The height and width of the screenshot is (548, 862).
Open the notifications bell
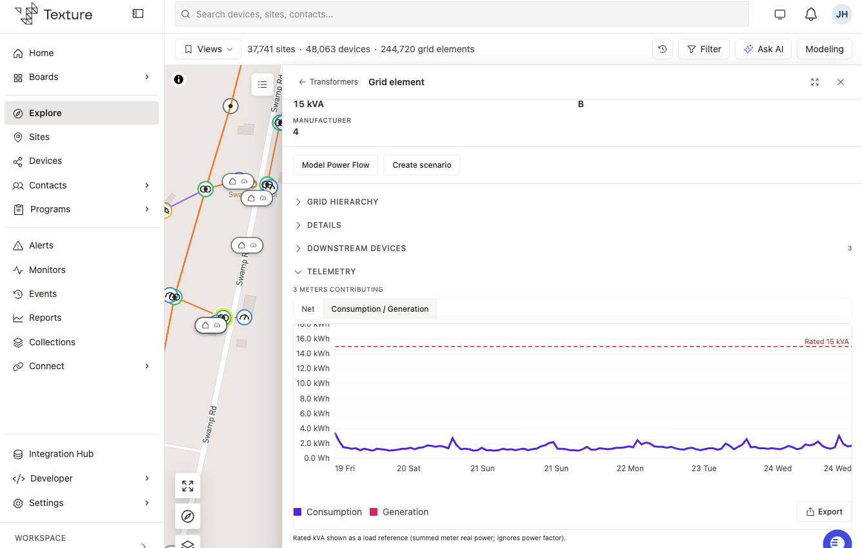pyautogui.click(x=811, y=14)
